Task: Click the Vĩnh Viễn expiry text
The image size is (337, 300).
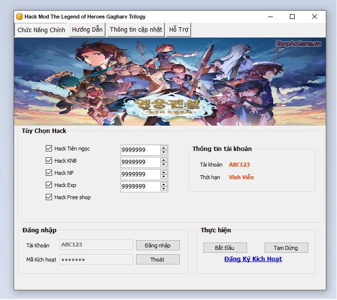Action: pos(241,177)
